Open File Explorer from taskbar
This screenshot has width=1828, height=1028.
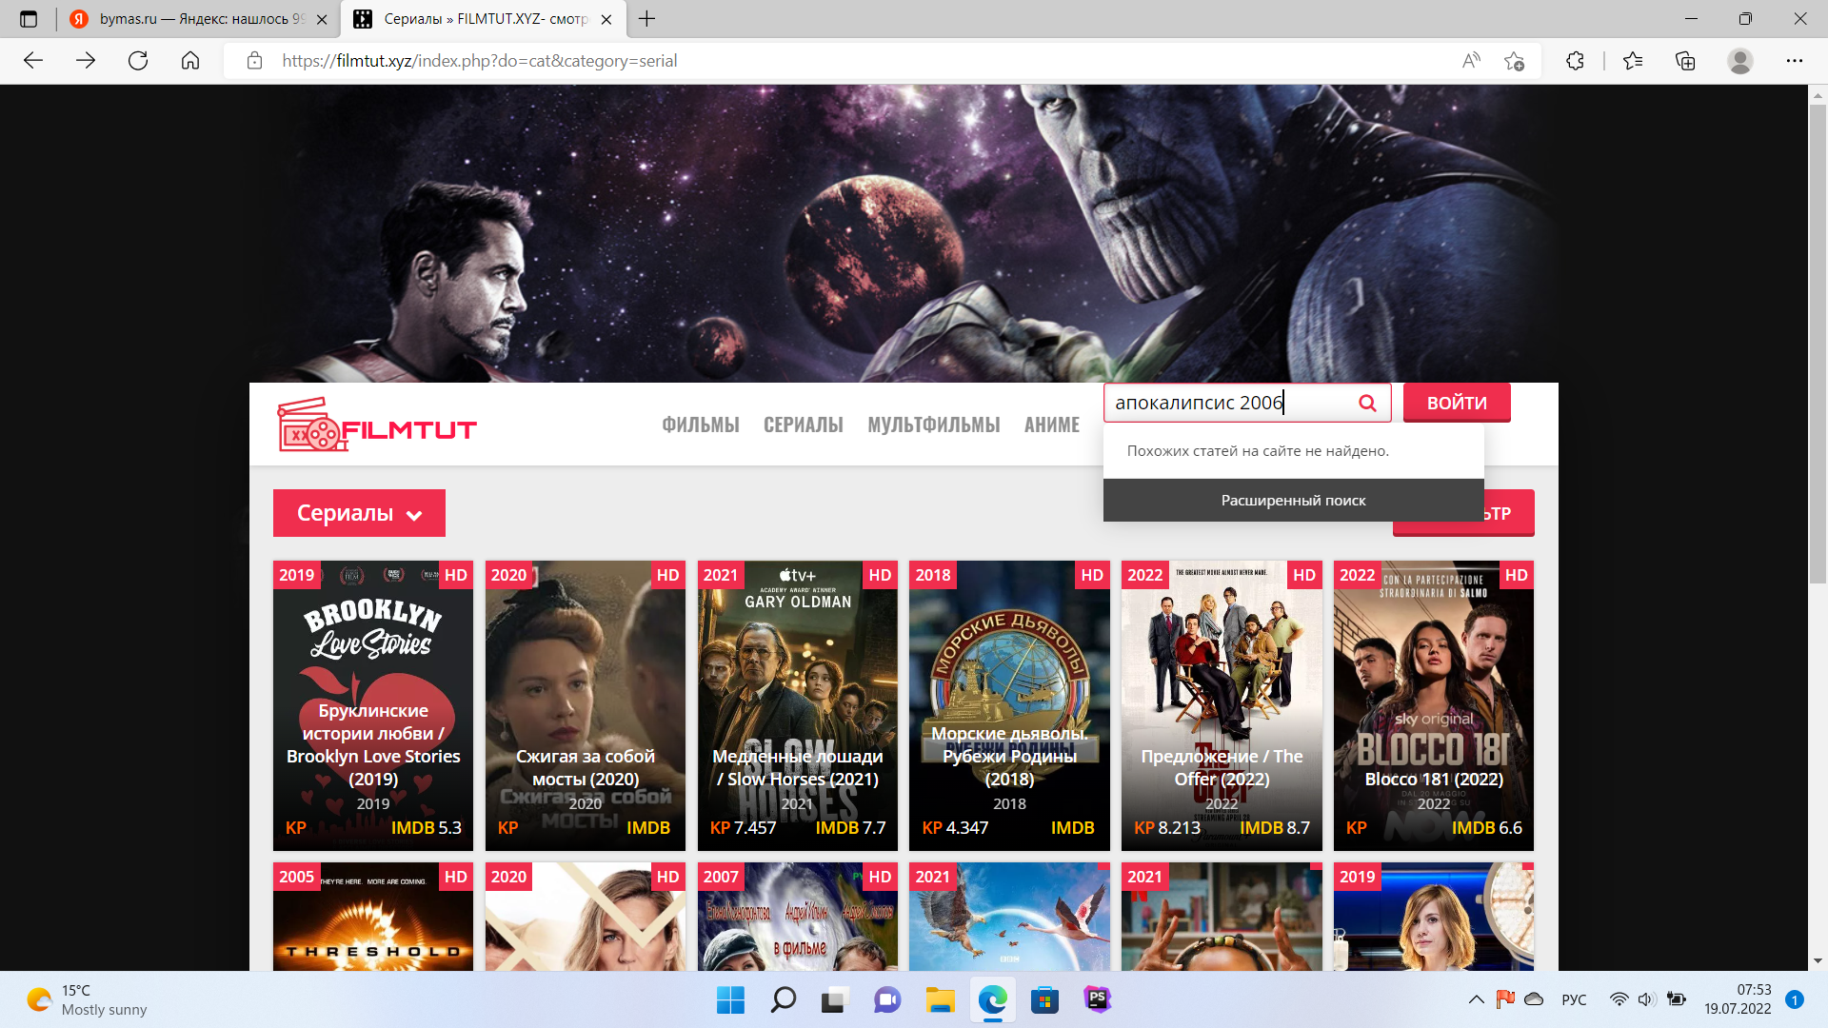pos(940,999)
